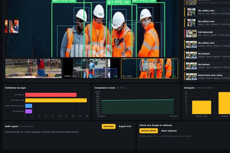The height and width of the screenshot is (153, 230).
Task: Open the No helmet alert for Scaffold Worker 4
Action: click(207, 66)
